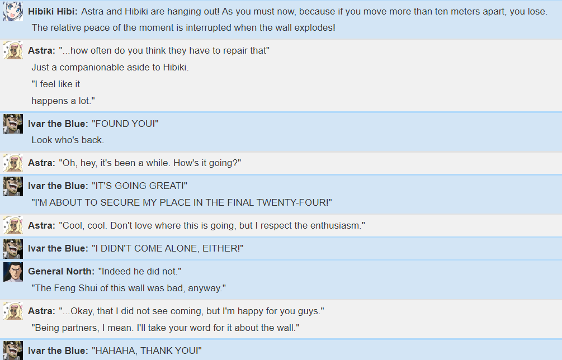Click the General North username
This screenshot has height=360, width=562.
62,272
